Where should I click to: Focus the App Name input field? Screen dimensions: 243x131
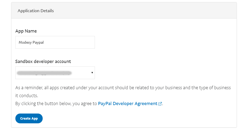click(55, 42)
